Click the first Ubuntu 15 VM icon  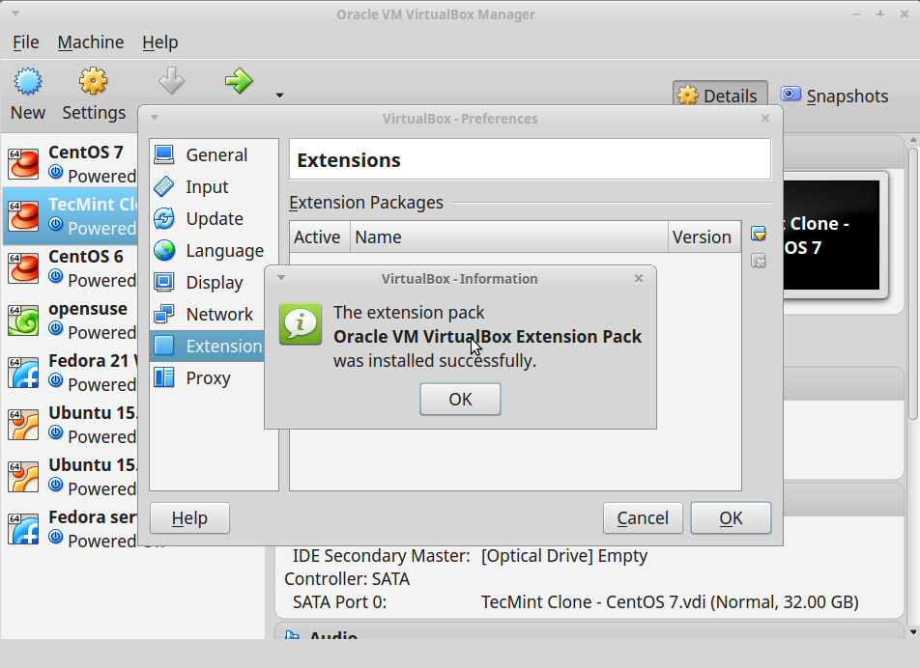tap(23, 424)
